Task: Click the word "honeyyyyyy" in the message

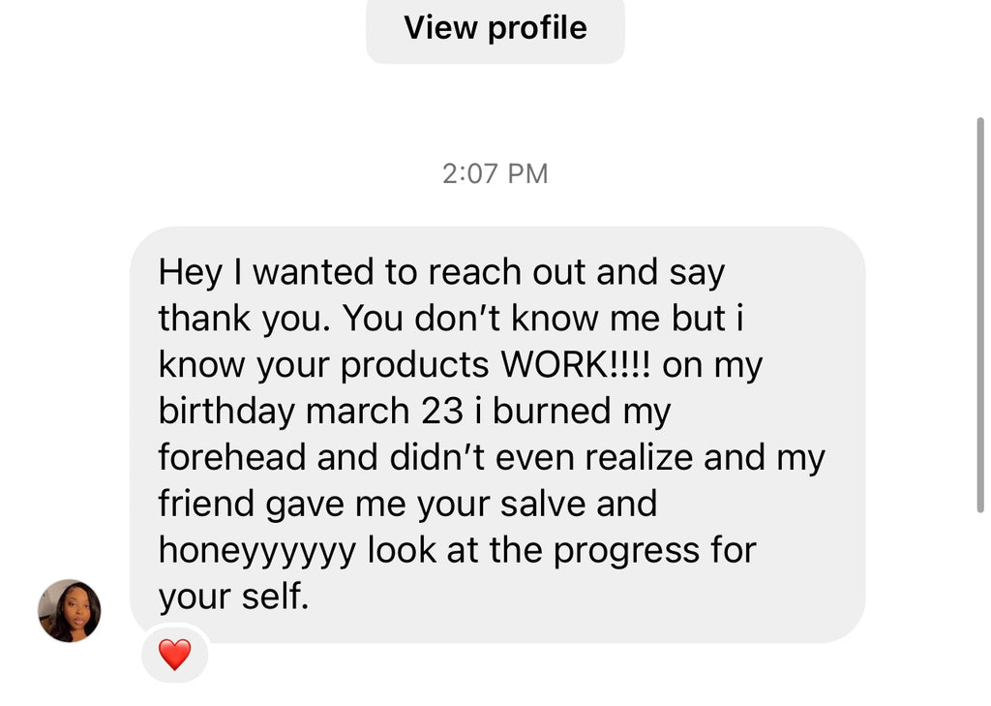Action: 257,550
